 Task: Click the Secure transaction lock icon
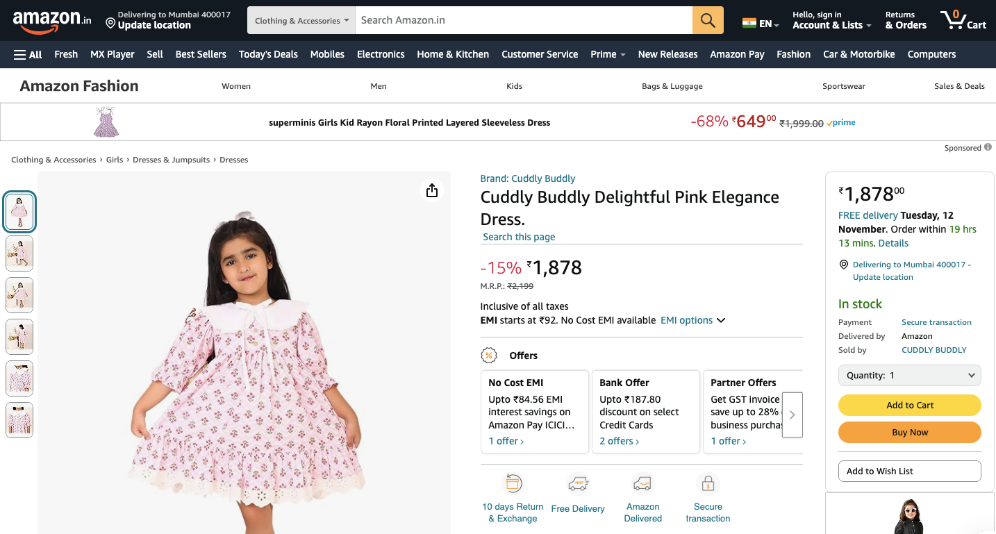click(x=708, y=483)
